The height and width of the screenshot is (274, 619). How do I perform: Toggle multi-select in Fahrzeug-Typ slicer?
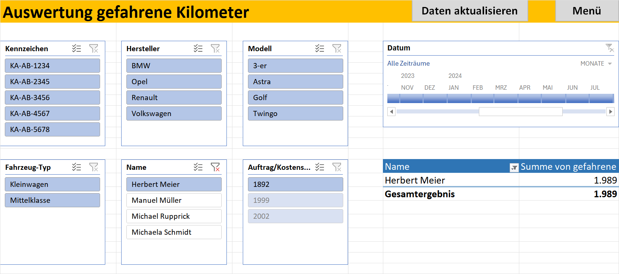[x=77, y=167]
